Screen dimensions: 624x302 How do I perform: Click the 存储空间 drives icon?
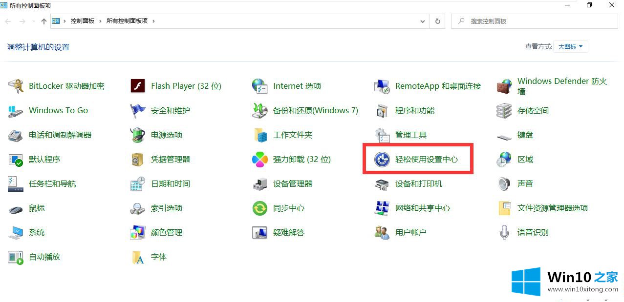click(x=504, y=111)
